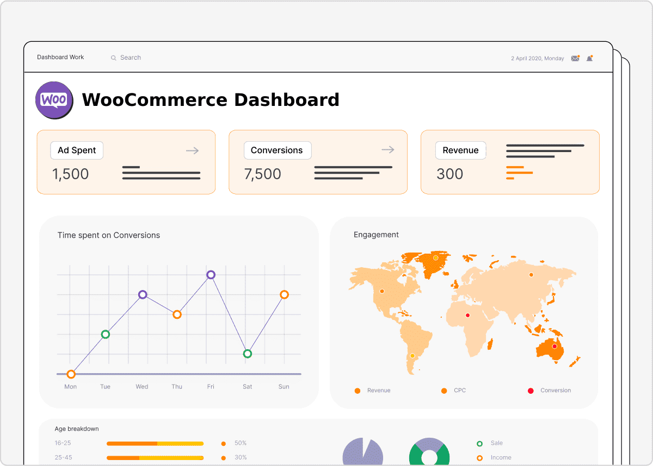
Task: Click the date 2 April 2020, Monday
Action: click(x=537, y=58)
